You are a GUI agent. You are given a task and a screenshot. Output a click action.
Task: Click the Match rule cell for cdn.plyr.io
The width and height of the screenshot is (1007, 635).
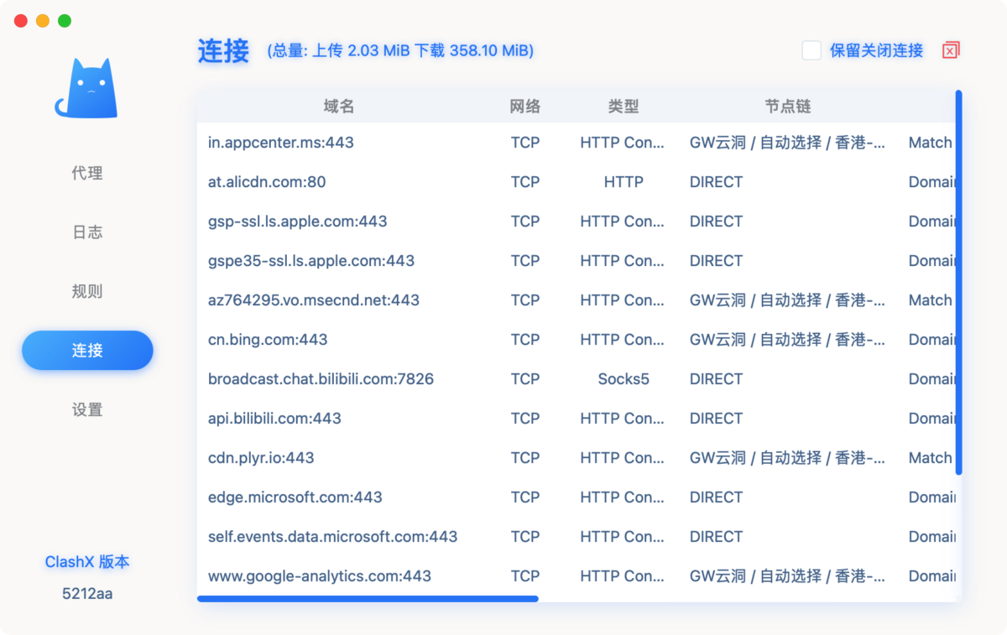pos(931,458)
